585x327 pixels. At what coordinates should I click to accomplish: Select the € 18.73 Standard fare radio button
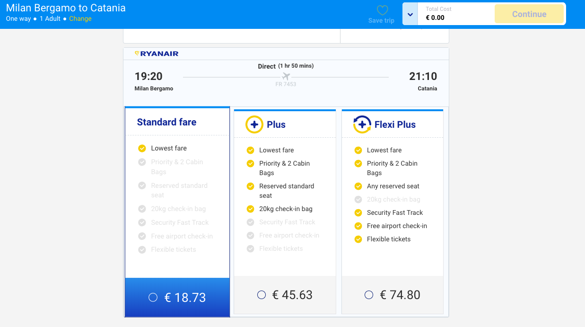coord(153,297)
